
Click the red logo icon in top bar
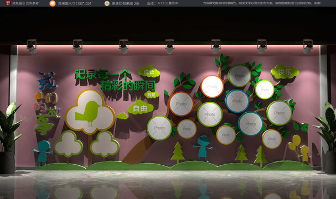[x=8, y=3]
